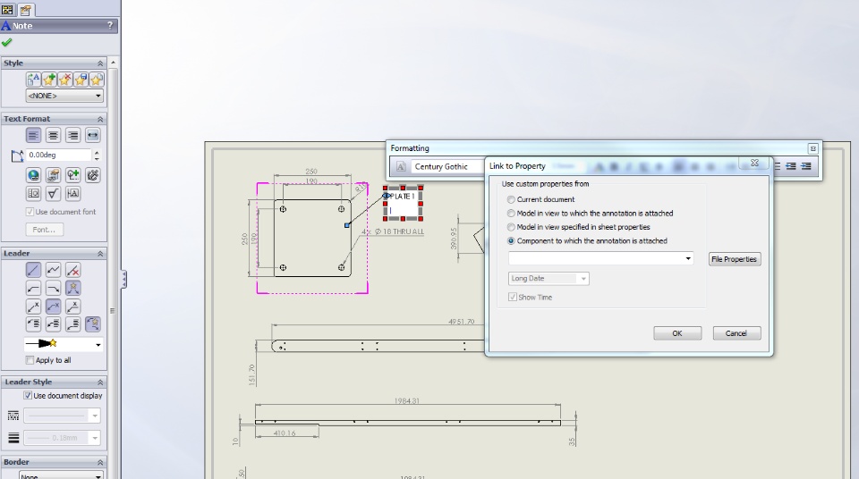Viewport: 859px width, 479px height.
Task: Select Leader Nearest star icon
Action: point(72,288)
